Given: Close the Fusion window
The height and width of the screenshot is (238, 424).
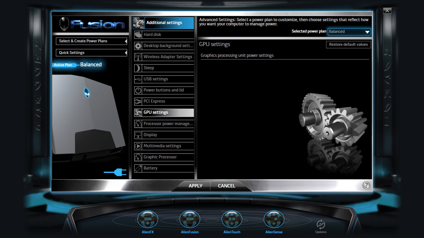Looking at the screenshot, I should [x=387, y=11].
